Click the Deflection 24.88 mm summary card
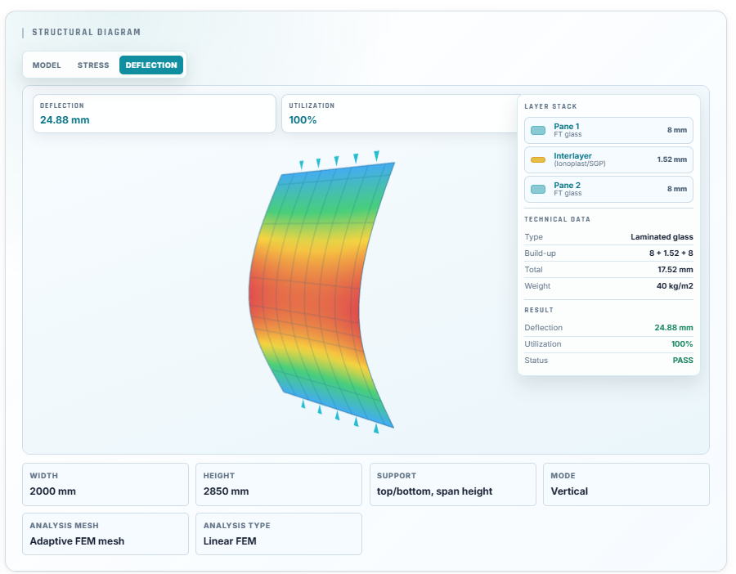The image size is (736, 574). [x=155, y=114]
